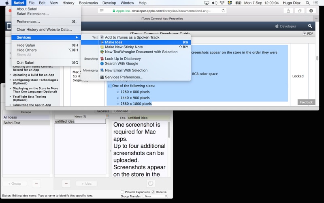
Task: Select the iTunes Connect App Properties tab
Action: click(x=162, y=18)
